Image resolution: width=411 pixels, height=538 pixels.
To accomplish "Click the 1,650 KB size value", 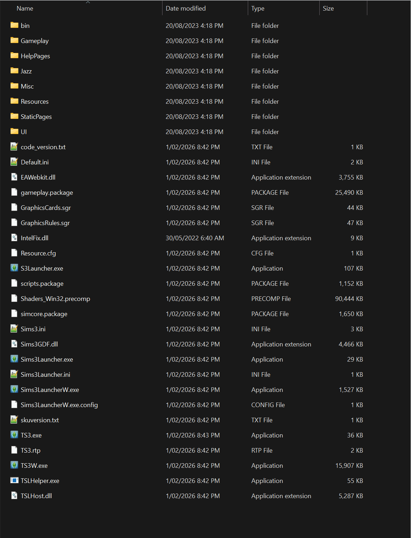I will coord(351,314).
